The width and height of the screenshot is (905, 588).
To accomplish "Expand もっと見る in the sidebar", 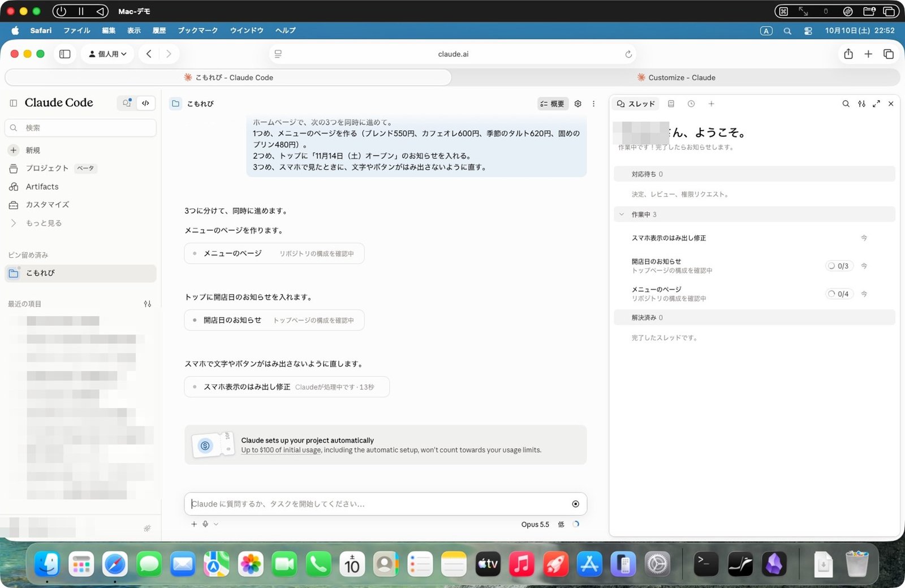I will click(80, 223).
